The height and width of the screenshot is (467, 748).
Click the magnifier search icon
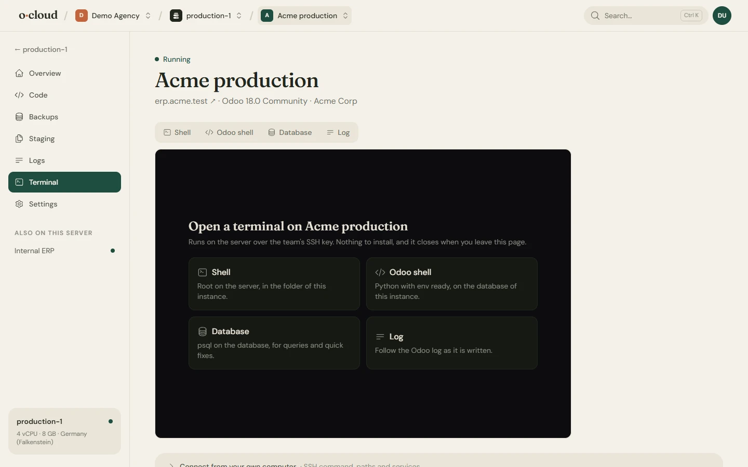pyautogui.click(x=595, y=16)
